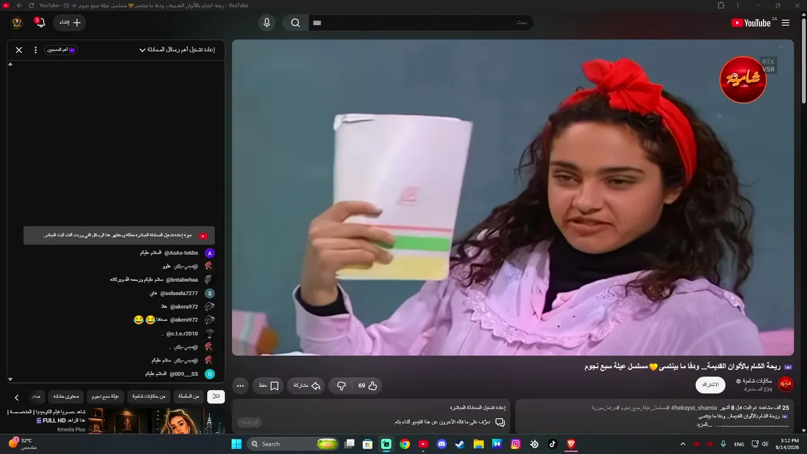Viewport: 807px width, 454px height.
Task: Click the video player to pause
Action: coord(513,197)
